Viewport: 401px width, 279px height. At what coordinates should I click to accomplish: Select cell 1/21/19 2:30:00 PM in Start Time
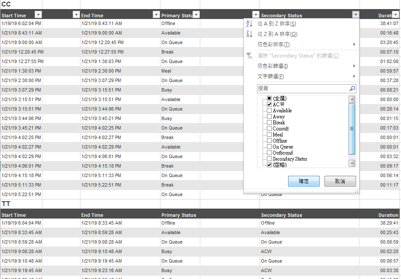[21, 80]
